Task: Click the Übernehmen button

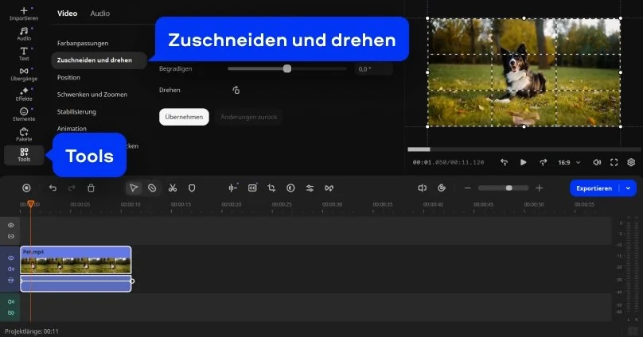Action: click(184, 117)
